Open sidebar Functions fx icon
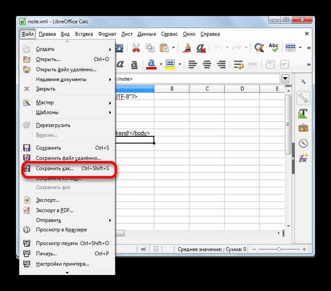The image size is (331, 291). (x=303, y=158)
